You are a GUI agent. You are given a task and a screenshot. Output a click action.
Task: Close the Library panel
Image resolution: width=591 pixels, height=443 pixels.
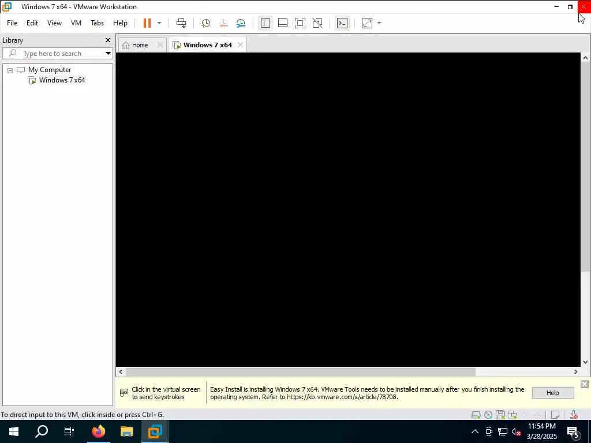(x=108, y=40)
